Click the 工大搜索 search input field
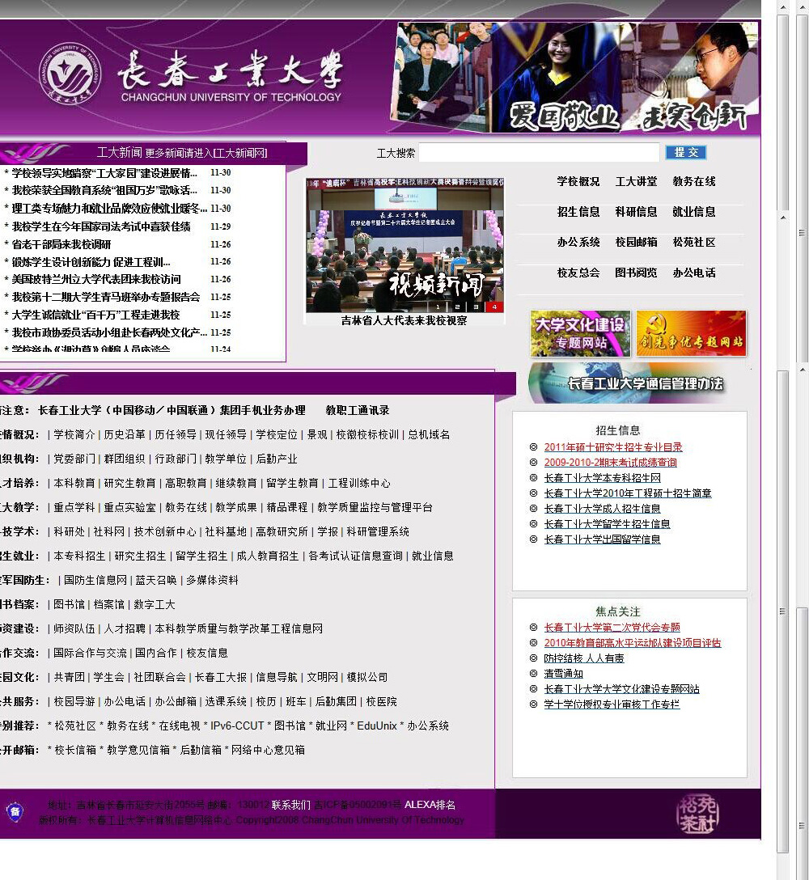809x880 pixels. (x=539, y=153)
